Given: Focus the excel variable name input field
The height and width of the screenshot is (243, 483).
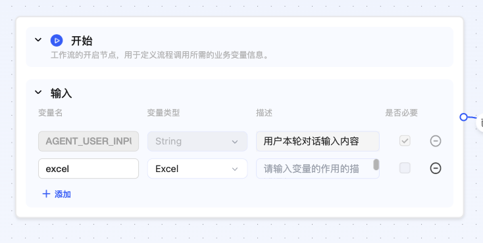Looking at the screenshot, I should pyautogui.click(x=88, y=169).
